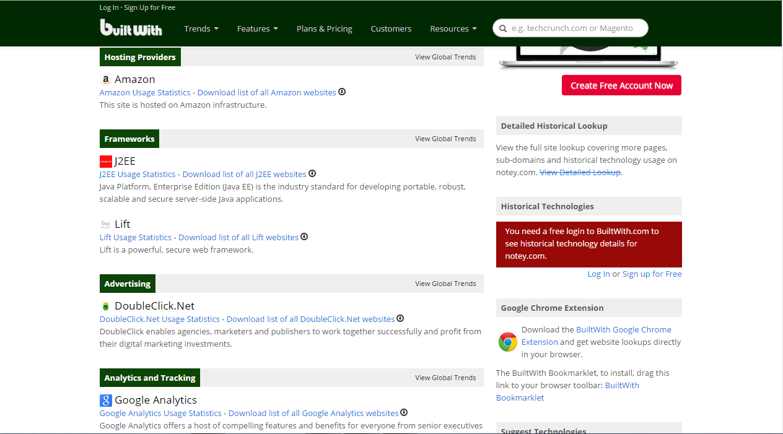Screen dimensions: 783x434
Task: Download list of all Google Analytics websites
Action: tap(313, 413)
